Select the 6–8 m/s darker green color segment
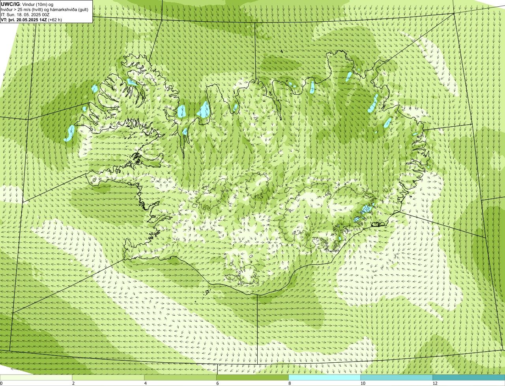Viewport: 505px width, 386px height. point(252,377)
